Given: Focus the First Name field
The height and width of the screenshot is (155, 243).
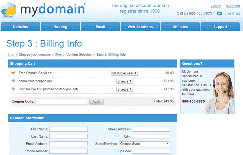Looking at the screenshot, I should pyautogui.click(x=69, y=129).
